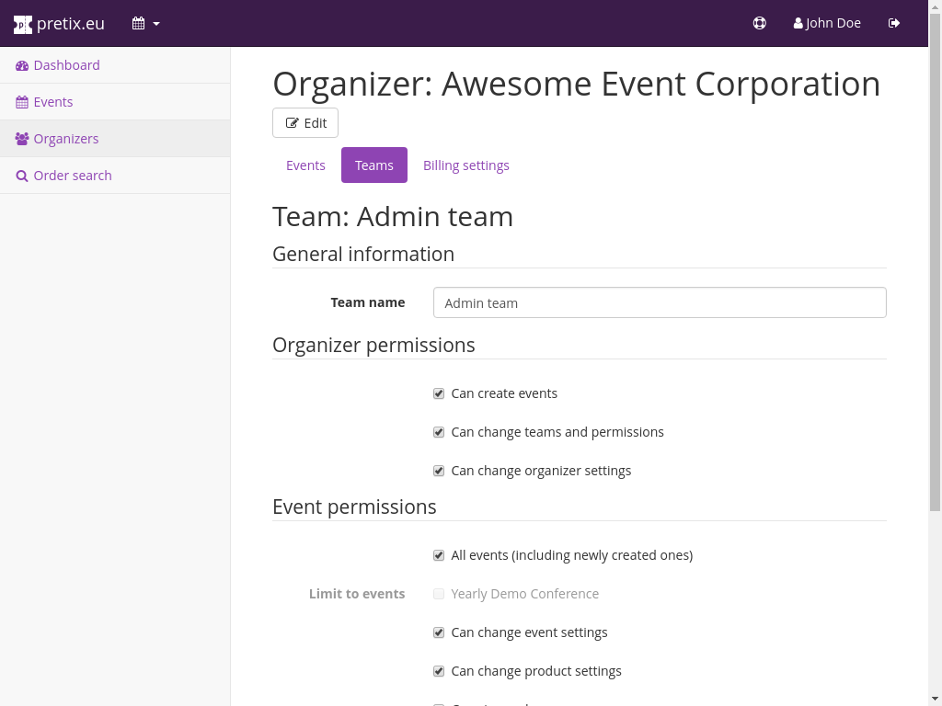Screen dimensions: 942x706
Task: Open the help lifebuoy icon
Action: [759, 23]
